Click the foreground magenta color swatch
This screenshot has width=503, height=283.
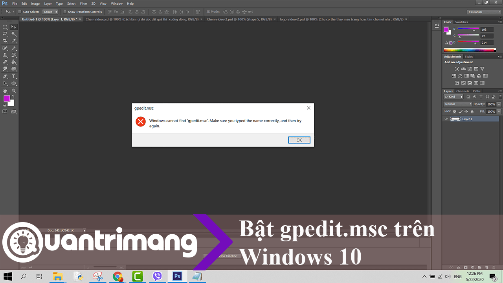(7, 99)
